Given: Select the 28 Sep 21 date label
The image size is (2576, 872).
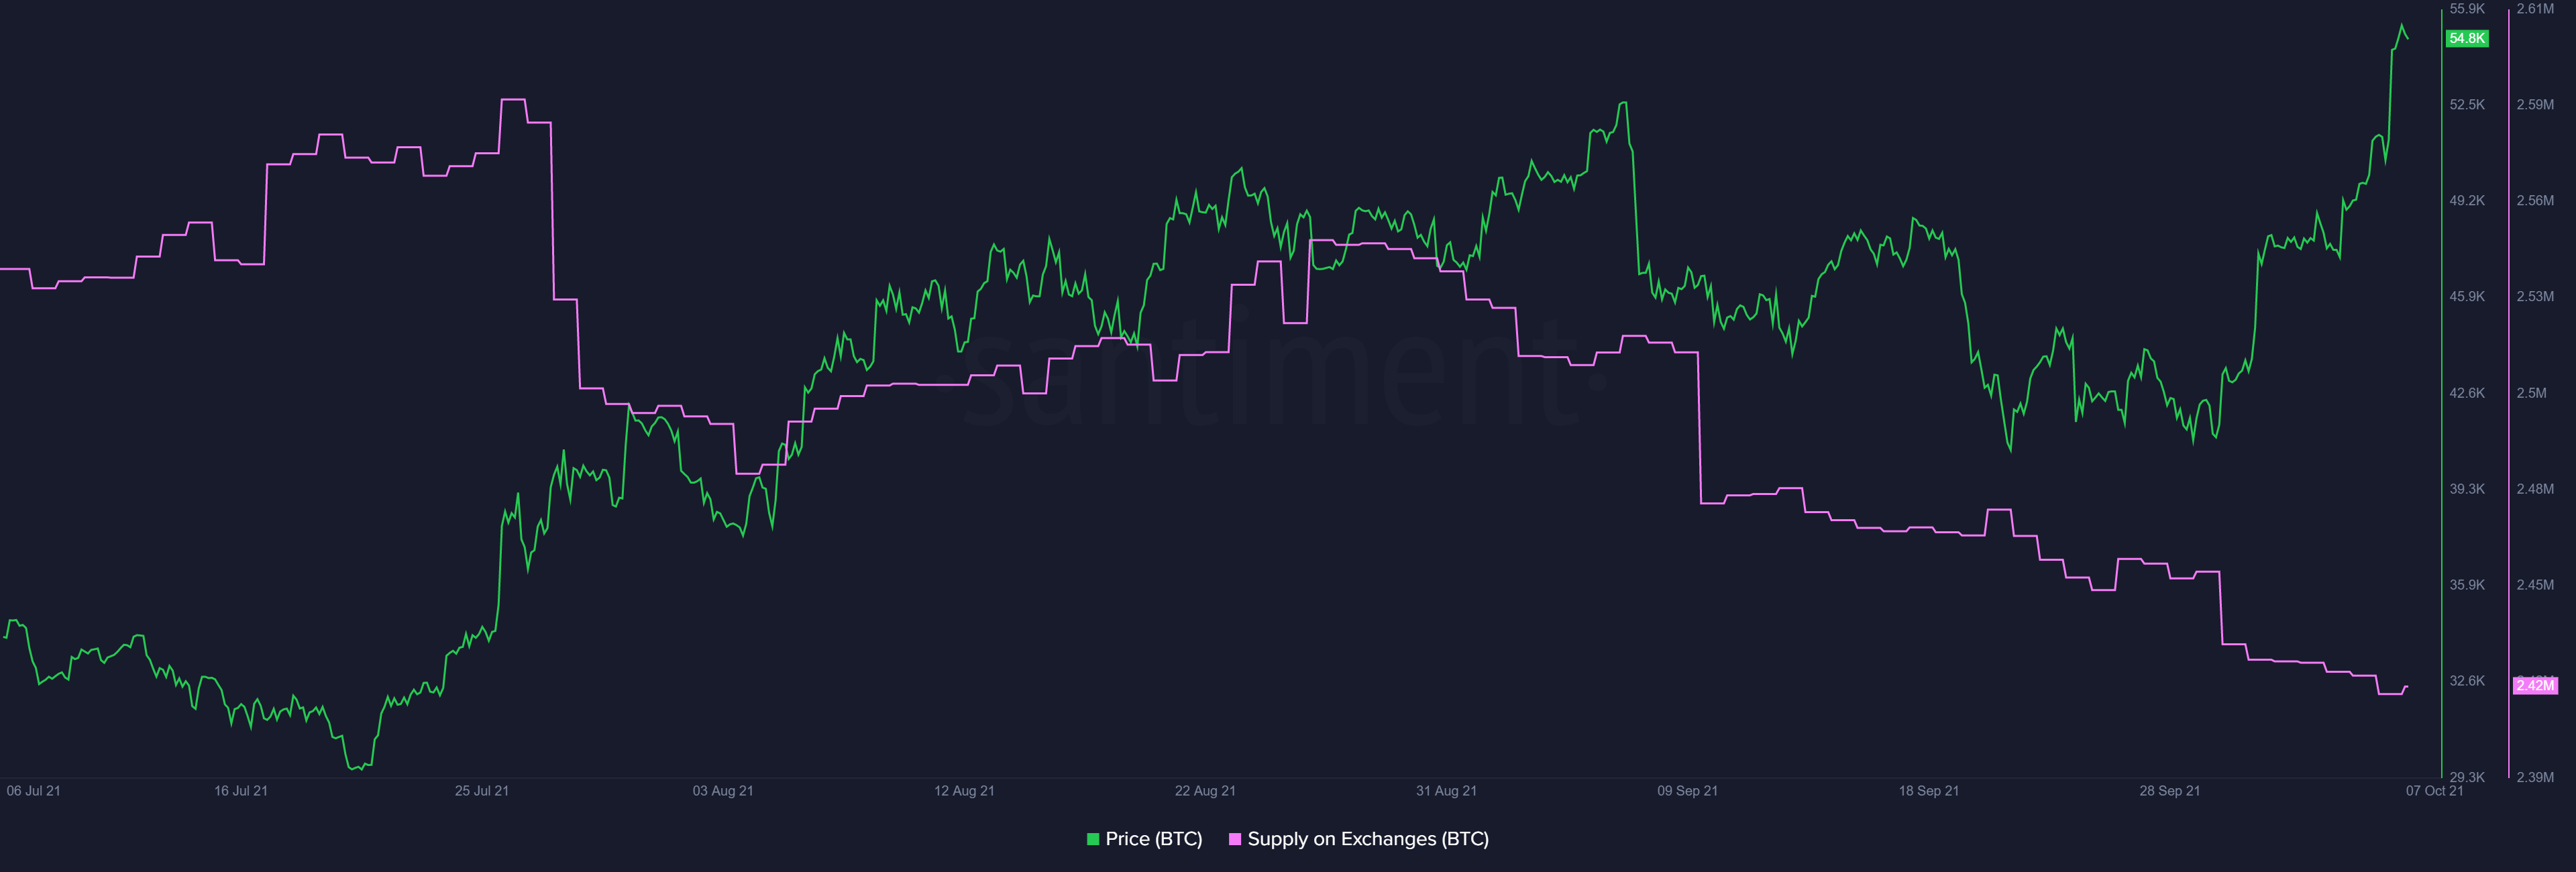Looking at the screenshot, I should coord(2169,791).
